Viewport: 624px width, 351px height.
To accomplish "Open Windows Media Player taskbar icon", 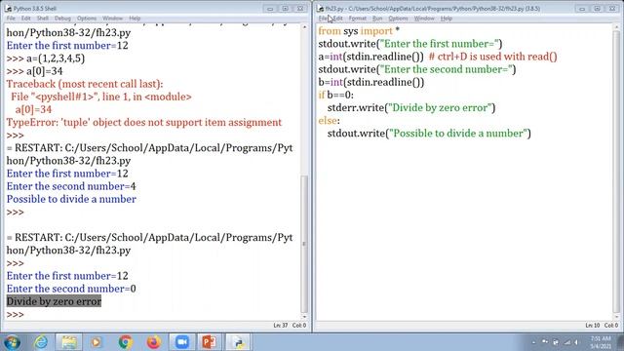I will click(97, 342).
